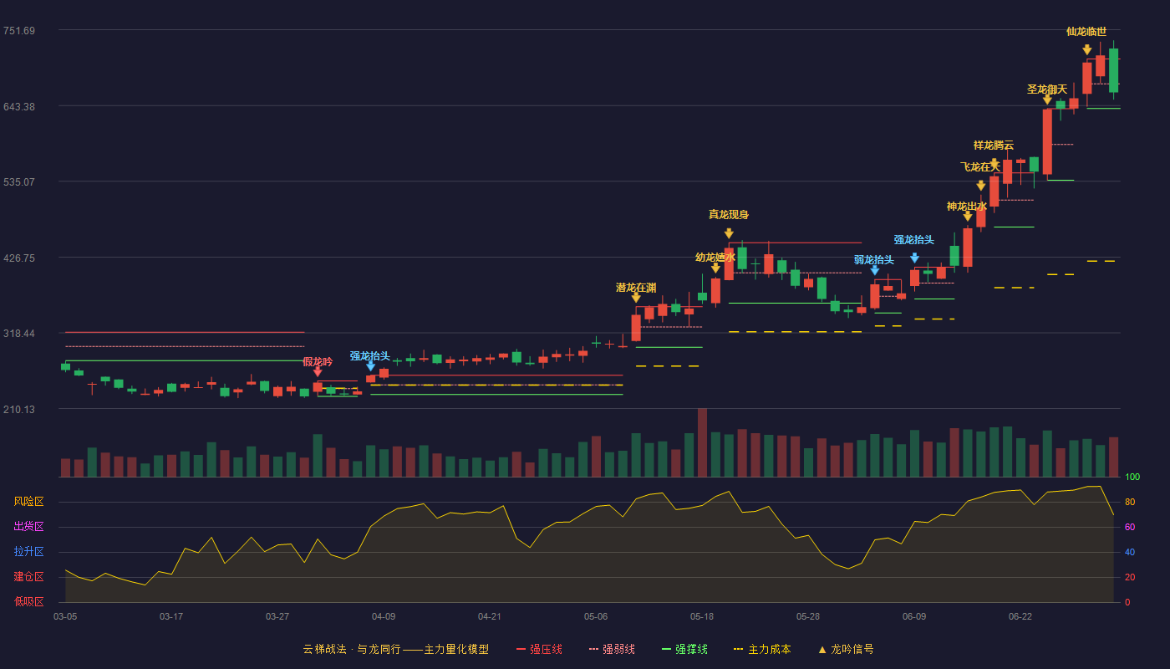Screen dimensions: 1170x669
Task: Click the 751.69 price axis label
Action: [x=19, y=31]
